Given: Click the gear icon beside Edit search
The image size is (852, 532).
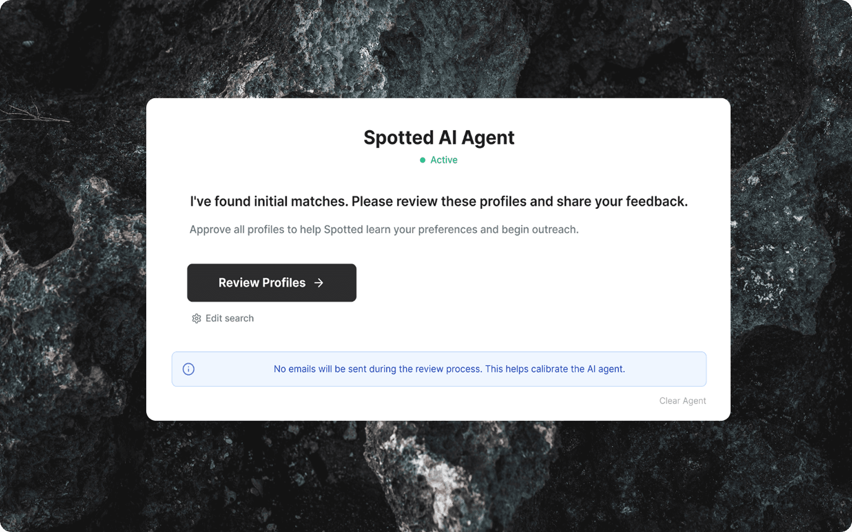Looking at the screenshot, I should tap(196, 318).
